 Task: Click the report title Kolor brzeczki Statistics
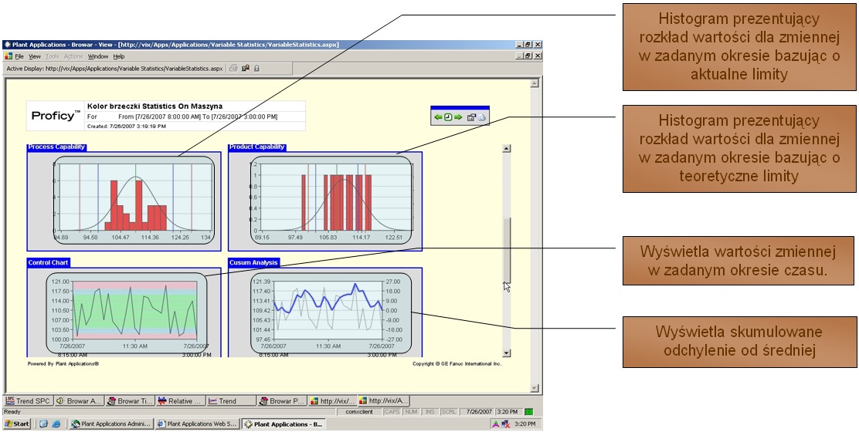point(154,106)
